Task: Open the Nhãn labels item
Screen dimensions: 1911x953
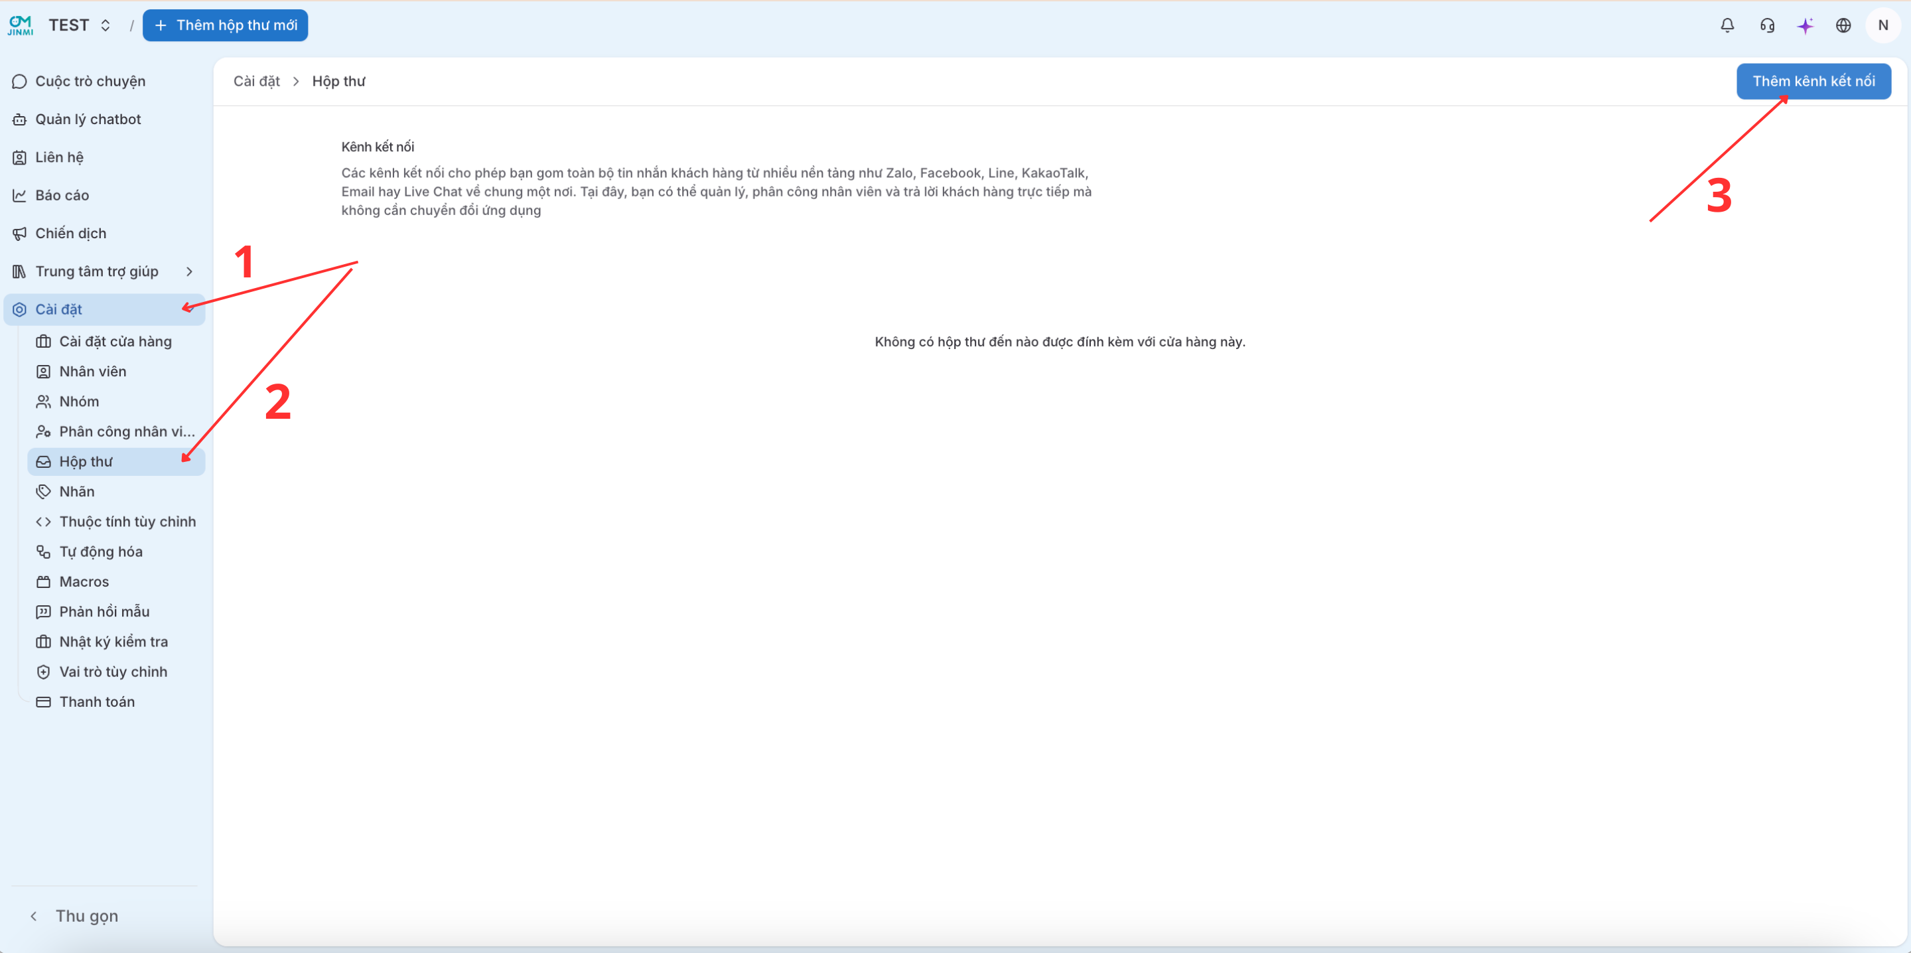Action: tap(117, 491)
